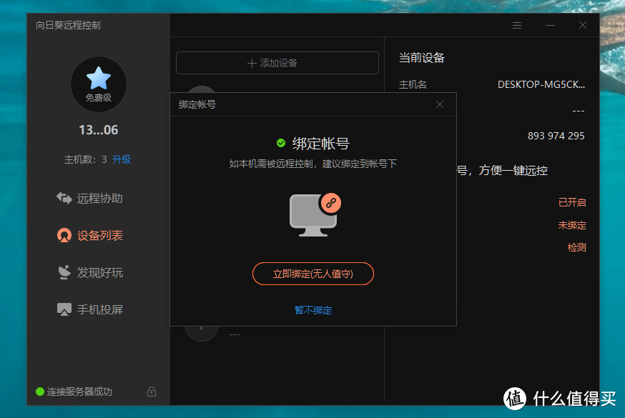625x418 pixels.
Task: Open 手机投屏 section
Action: click(89, 309)
